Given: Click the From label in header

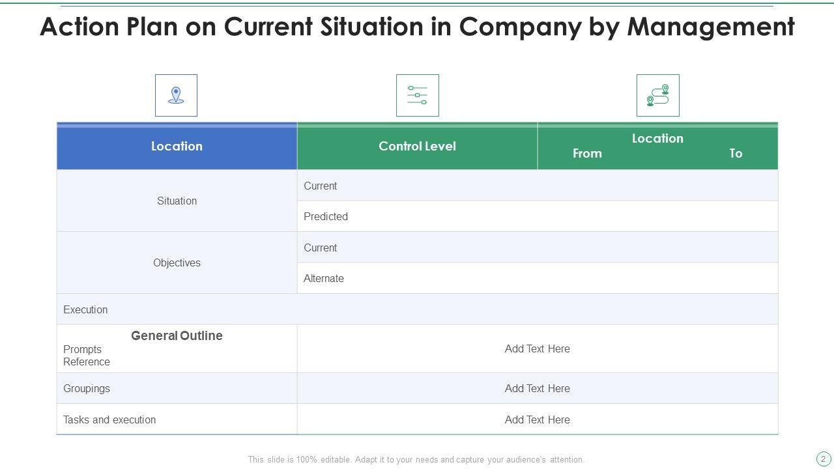Looking at the screenshot, I should (x=587, y=154).
